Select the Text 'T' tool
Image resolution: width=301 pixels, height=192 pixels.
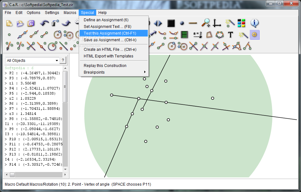pyautogui.click(x=230, y=35)
